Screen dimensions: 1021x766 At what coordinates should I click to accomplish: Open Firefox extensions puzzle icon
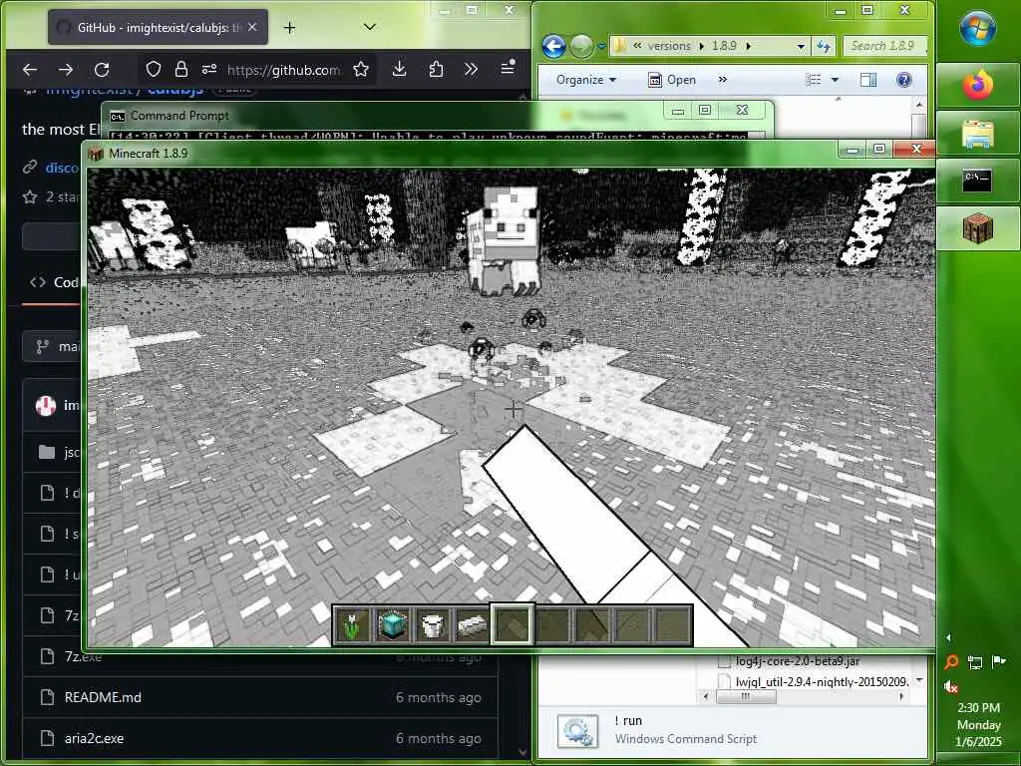(436, 69)
